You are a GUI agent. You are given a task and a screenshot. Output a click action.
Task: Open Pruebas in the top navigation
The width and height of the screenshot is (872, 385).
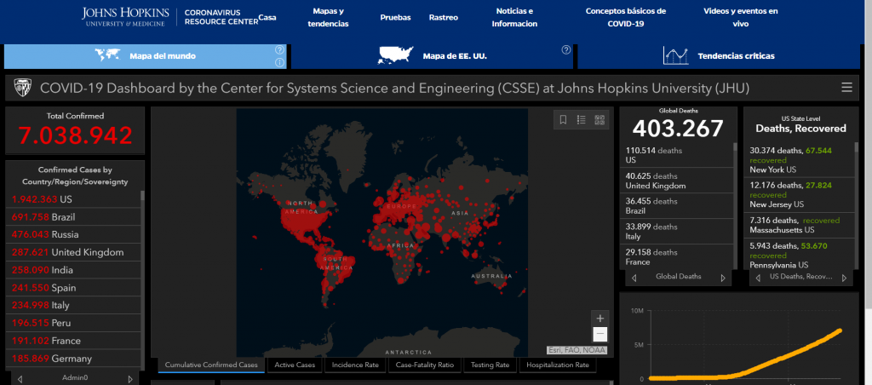click(x=395, y=17)
